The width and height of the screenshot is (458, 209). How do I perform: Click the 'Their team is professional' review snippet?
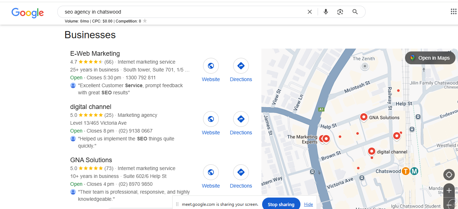click(x=134, y=195)
